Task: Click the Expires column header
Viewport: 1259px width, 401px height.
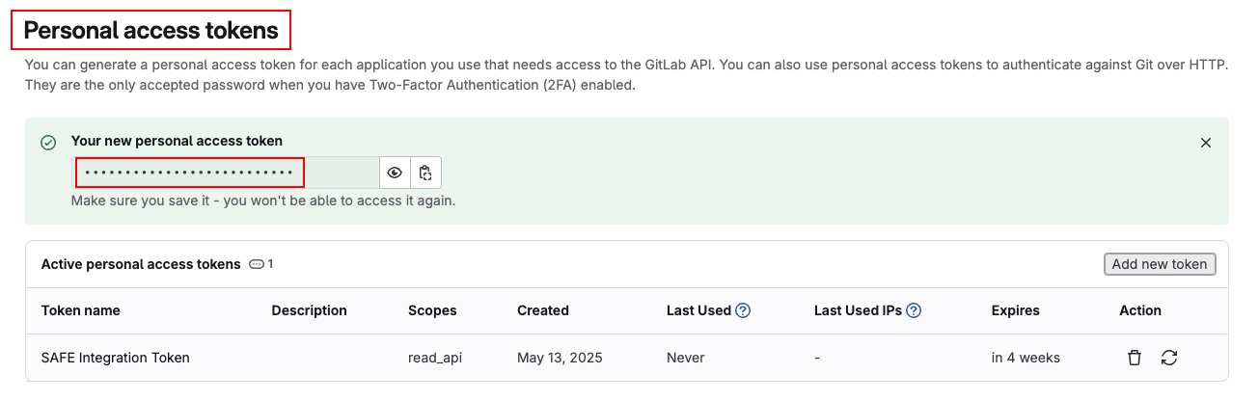Action: (x=1016, y=310)
